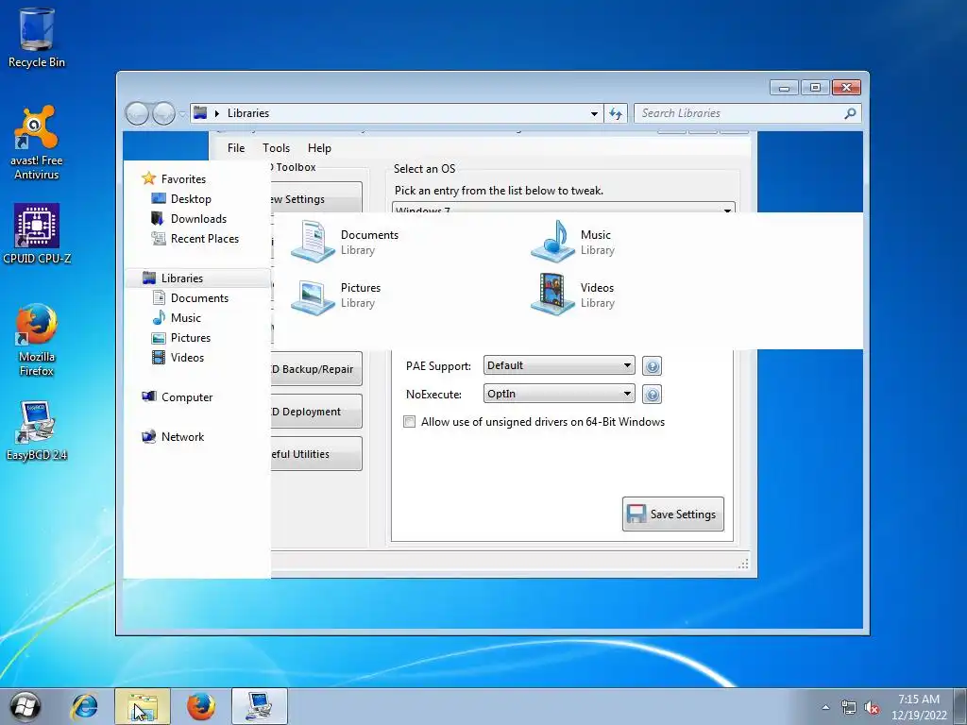
Task: Click the help icon beside NoExecute
Action: click(652, 395)
